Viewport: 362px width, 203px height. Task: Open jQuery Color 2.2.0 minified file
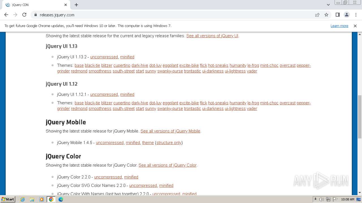[x=131, y=177]
